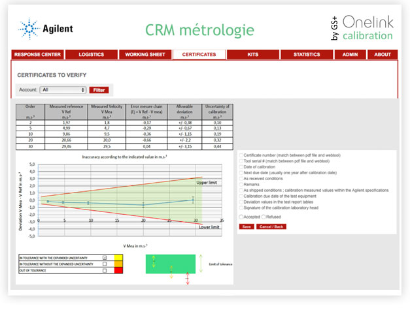This screenshot has width=410, height=325.
Task: Check the As shipped conditions checkbox
Action: 241,191
